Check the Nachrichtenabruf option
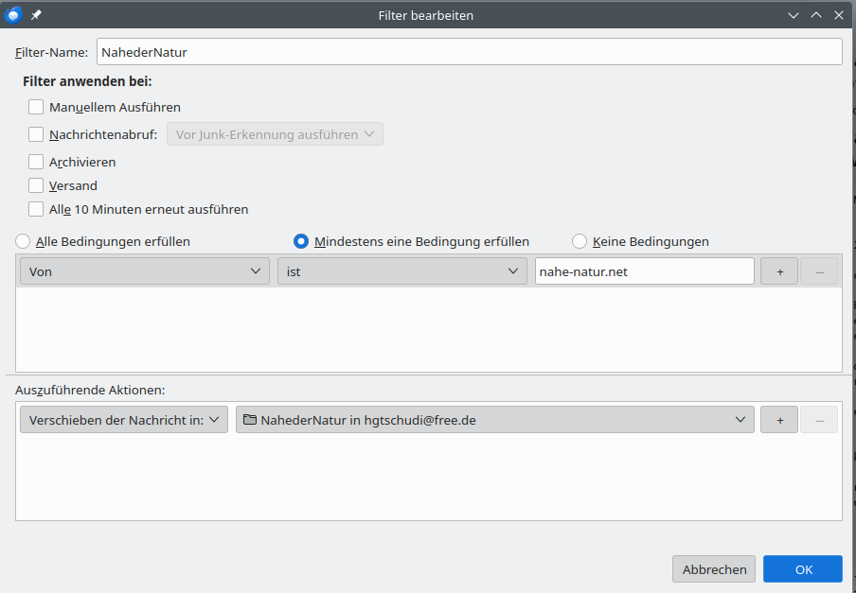The image size is (856, 593). pos(36,134)
